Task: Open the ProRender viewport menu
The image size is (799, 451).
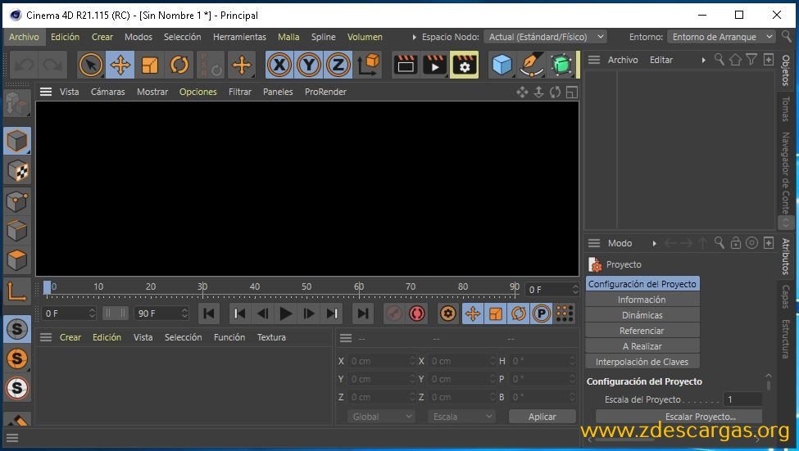Action: click(x=325, y=92)
